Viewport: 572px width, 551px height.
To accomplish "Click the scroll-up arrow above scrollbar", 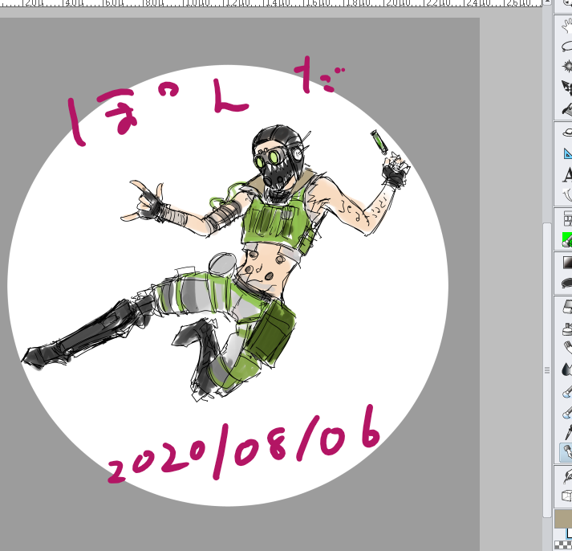I will 547,2.
